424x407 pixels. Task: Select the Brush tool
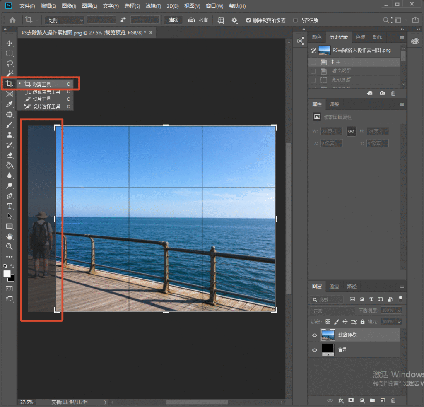point(10,125)
